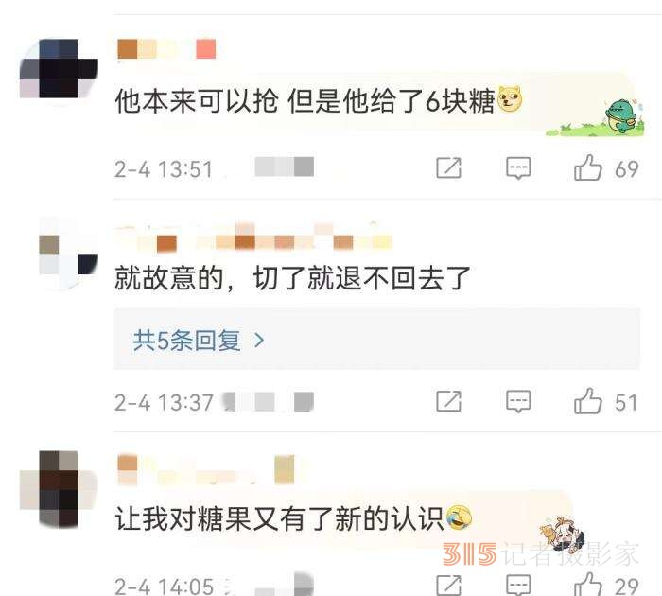662x596 pixels.
Task: Like the comment with 29 likes
Action: [587, 584]
